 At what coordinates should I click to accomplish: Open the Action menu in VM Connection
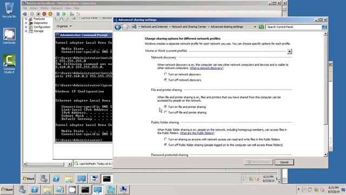[x=34, y=8]
